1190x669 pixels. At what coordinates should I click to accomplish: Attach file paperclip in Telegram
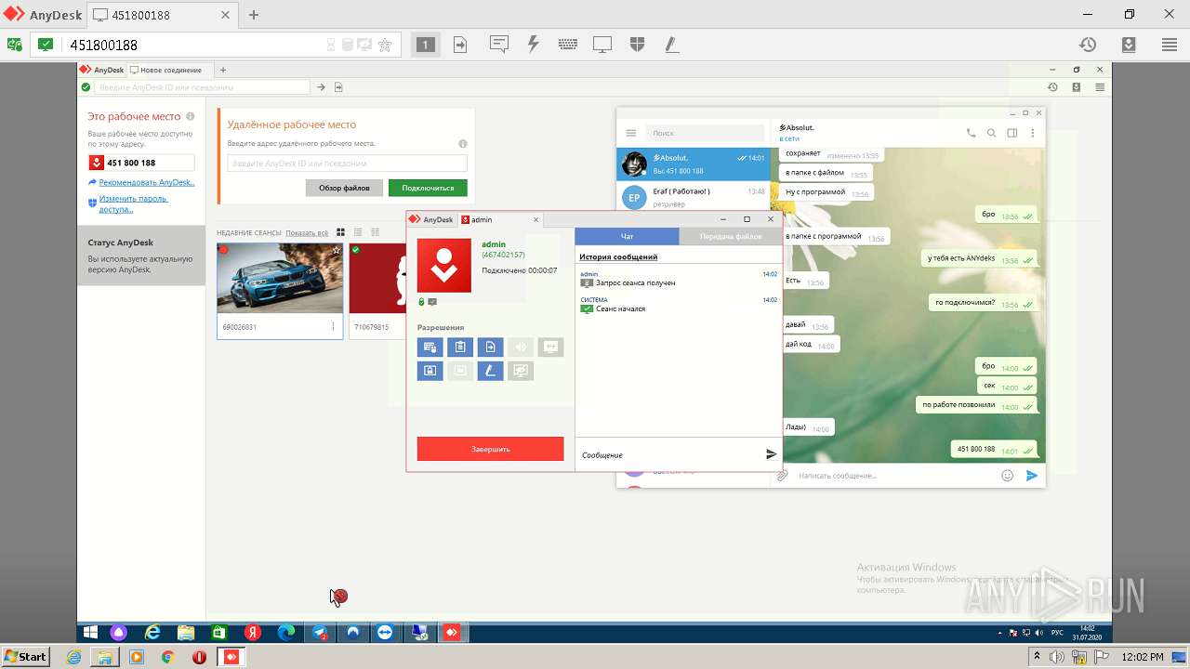[783, 476]
